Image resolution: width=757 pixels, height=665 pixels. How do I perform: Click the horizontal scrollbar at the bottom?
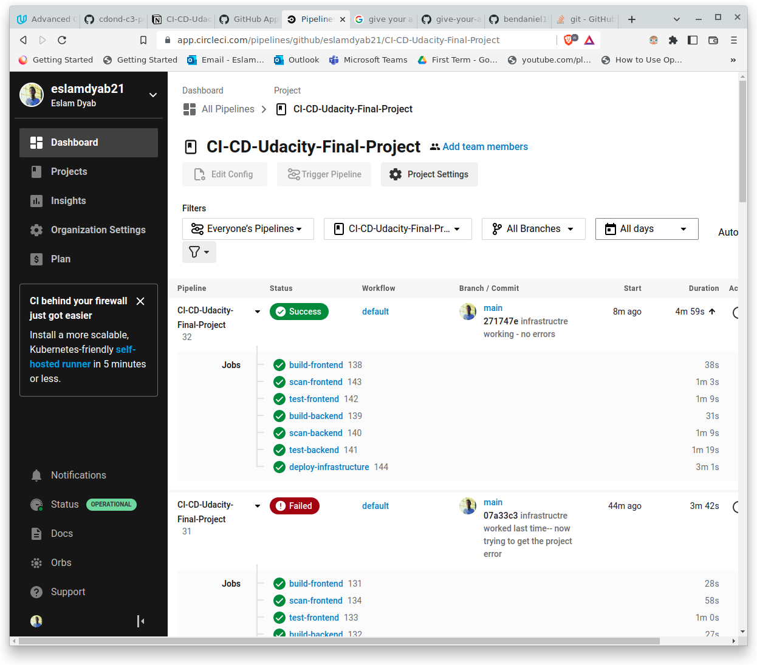[340, 641]
